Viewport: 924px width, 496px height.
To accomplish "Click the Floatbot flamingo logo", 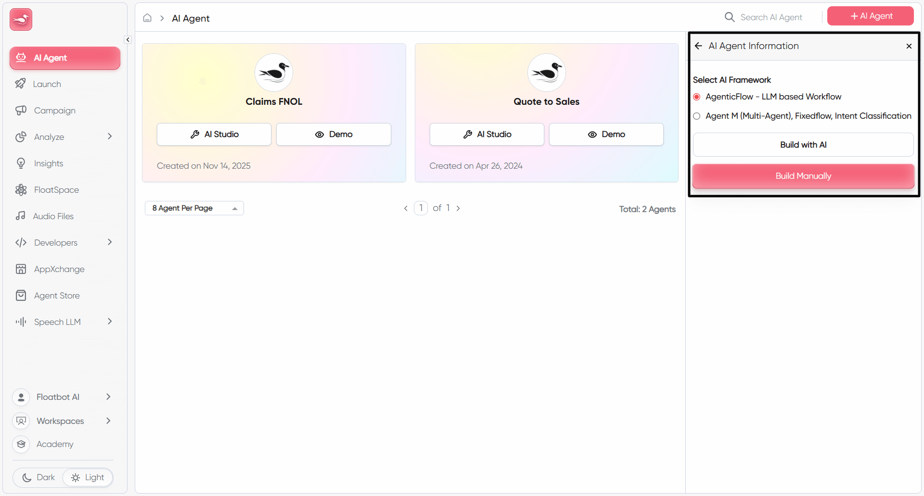I will coord(21,20).
